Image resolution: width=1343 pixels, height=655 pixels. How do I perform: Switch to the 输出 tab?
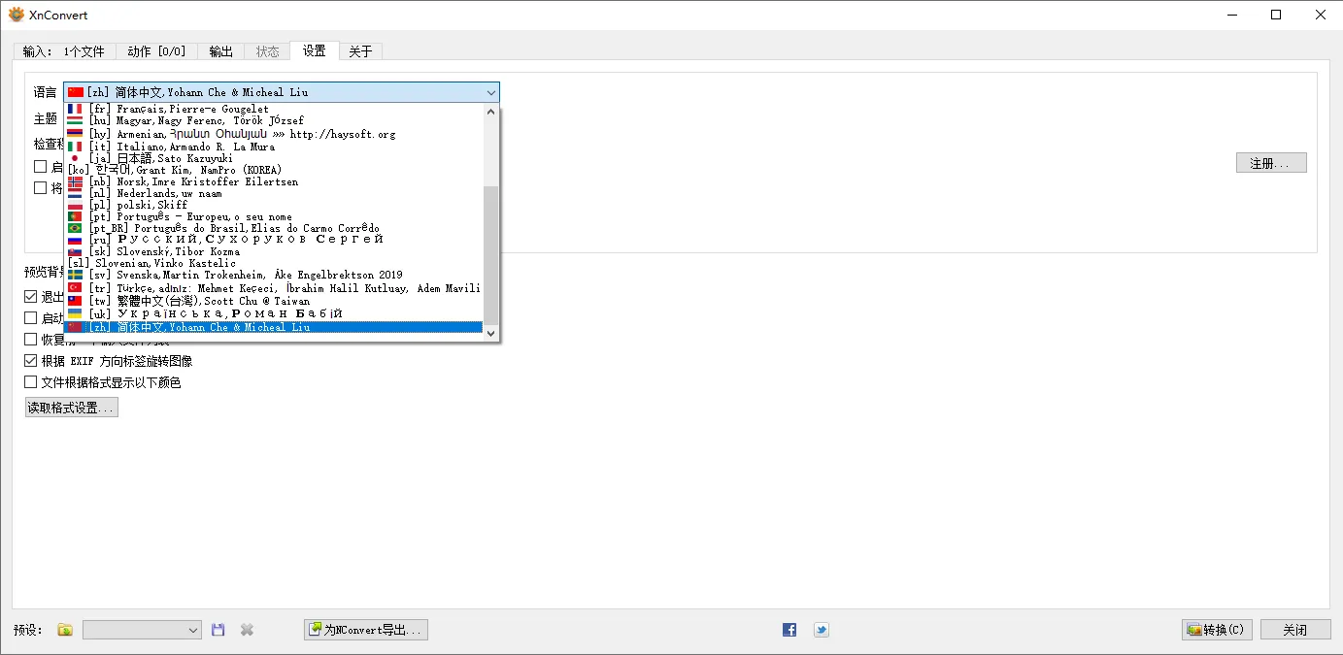coord(221,51)
